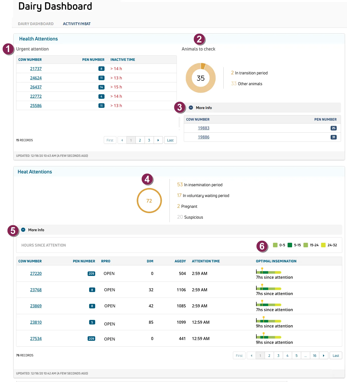The width and height of the screenshot is (347, 382).
Task: Open cow number 27220 in heat table
Action: (x=36, y=273)
